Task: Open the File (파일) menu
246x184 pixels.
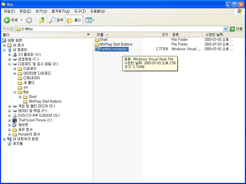Action: pos(9,11)
